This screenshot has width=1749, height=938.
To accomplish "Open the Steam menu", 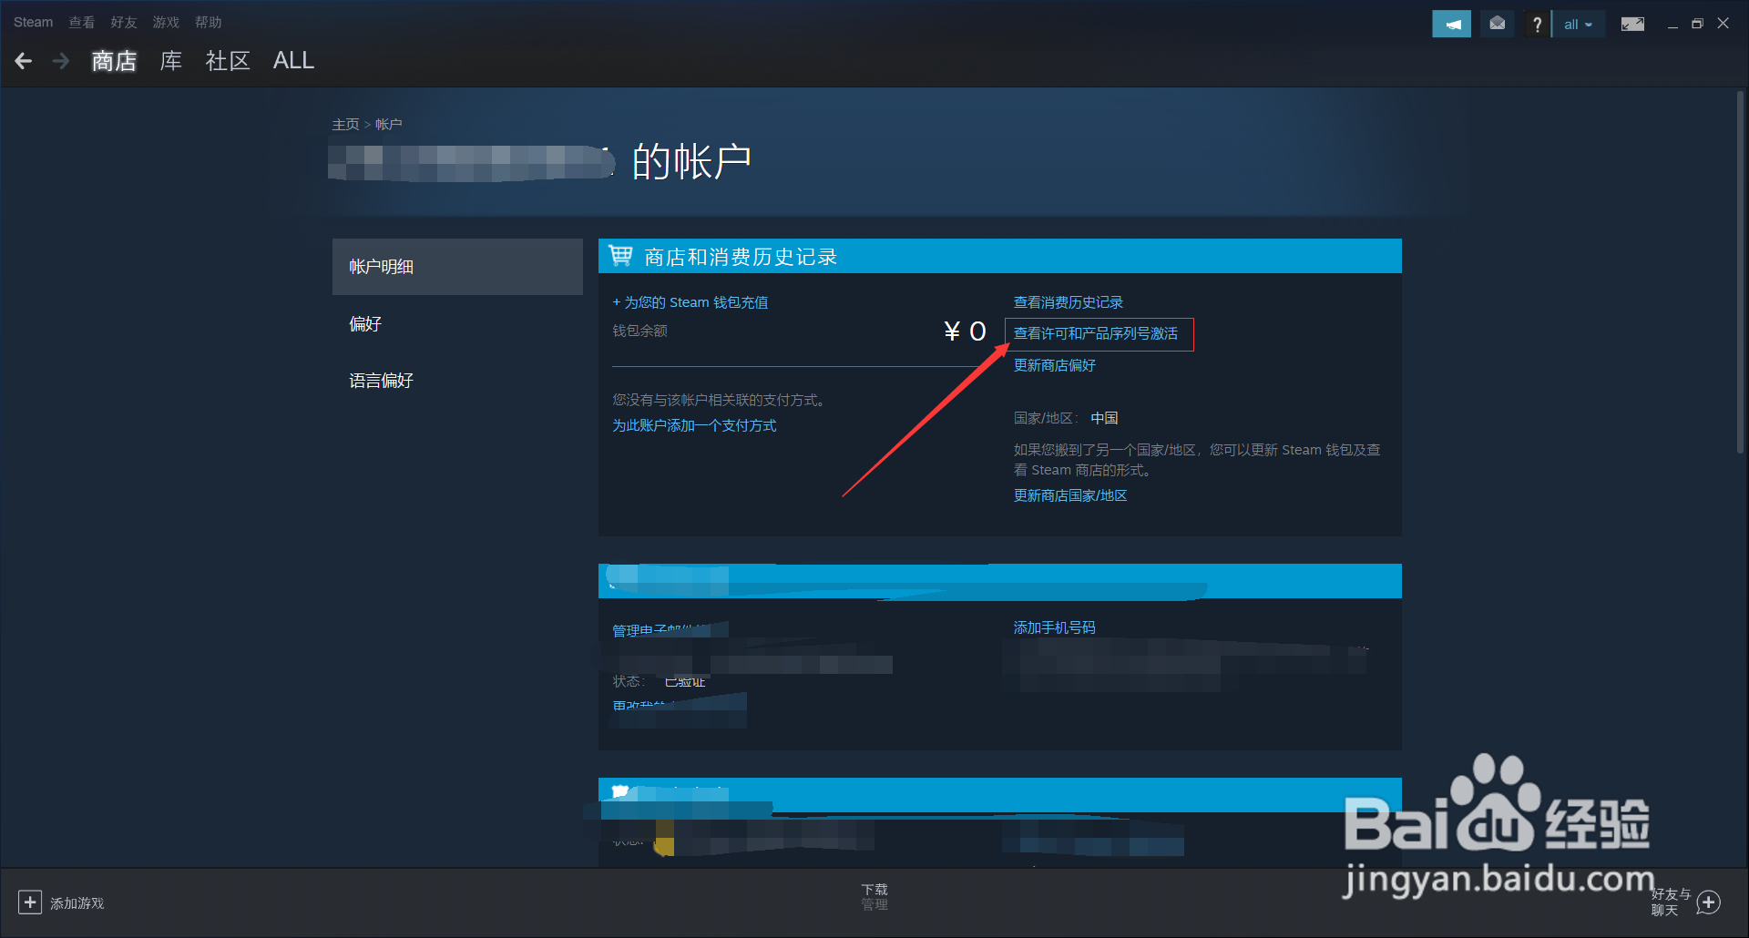I will pyautogui.click(x=32, y=21).
